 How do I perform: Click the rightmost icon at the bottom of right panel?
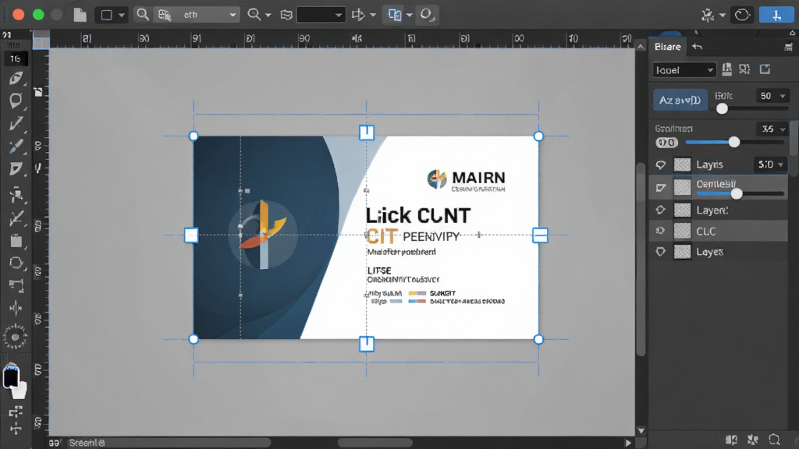pos(775,440)
